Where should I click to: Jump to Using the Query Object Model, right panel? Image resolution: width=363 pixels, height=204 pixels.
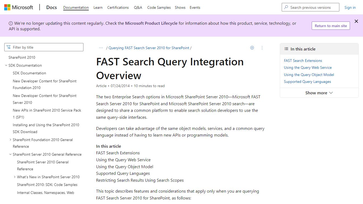(x=309, y=75)
